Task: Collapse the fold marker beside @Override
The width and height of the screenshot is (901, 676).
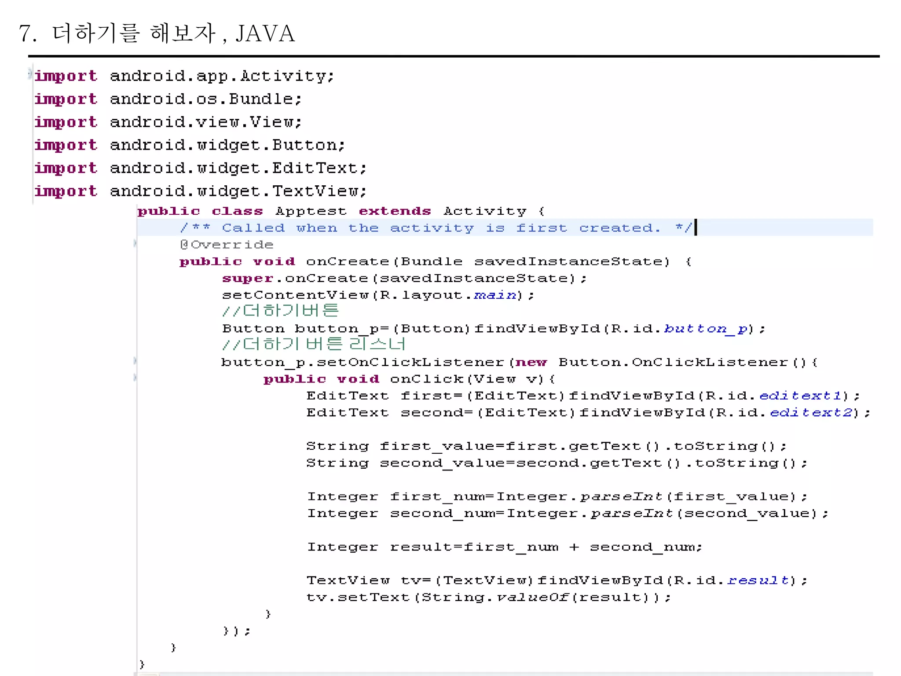Action: click(x=135, y=243)
